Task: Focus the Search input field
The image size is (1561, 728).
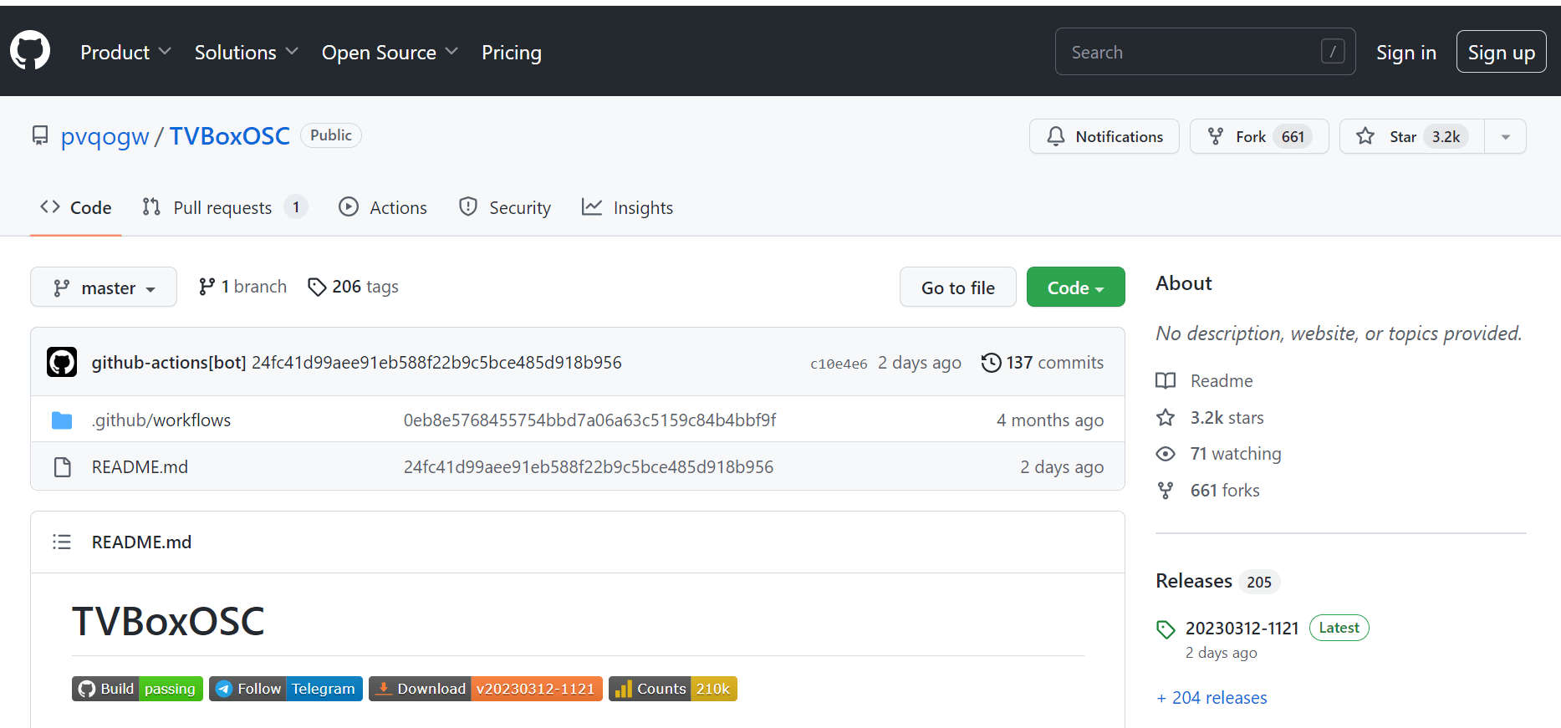Action: (1205, 52)
